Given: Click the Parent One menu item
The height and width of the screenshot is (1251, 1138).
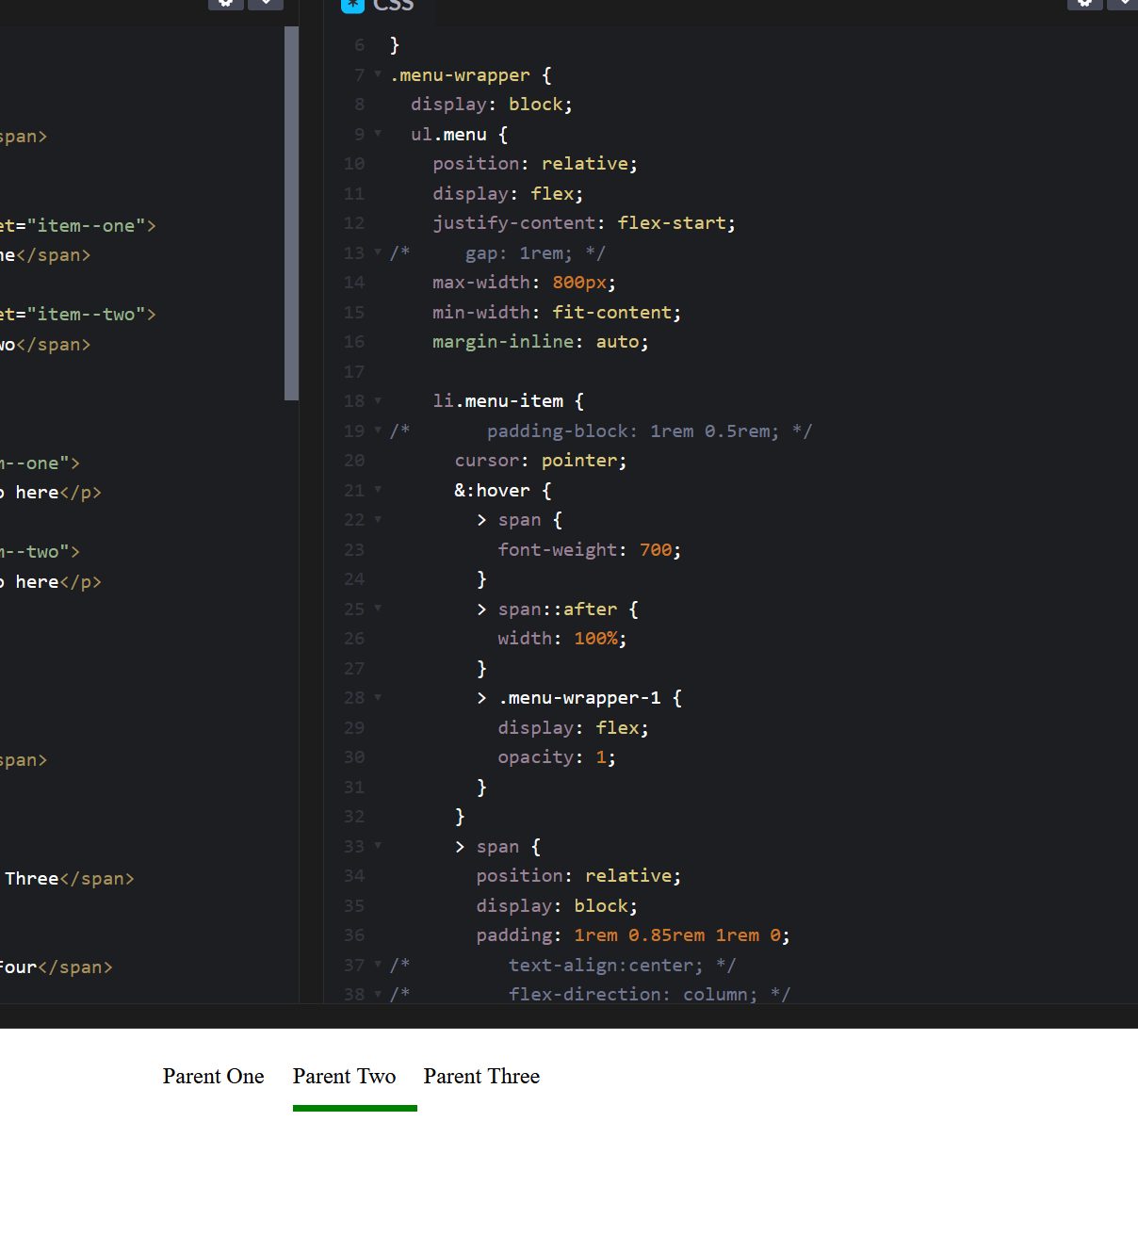Looking at the screenshot, I should [213, 1077].
